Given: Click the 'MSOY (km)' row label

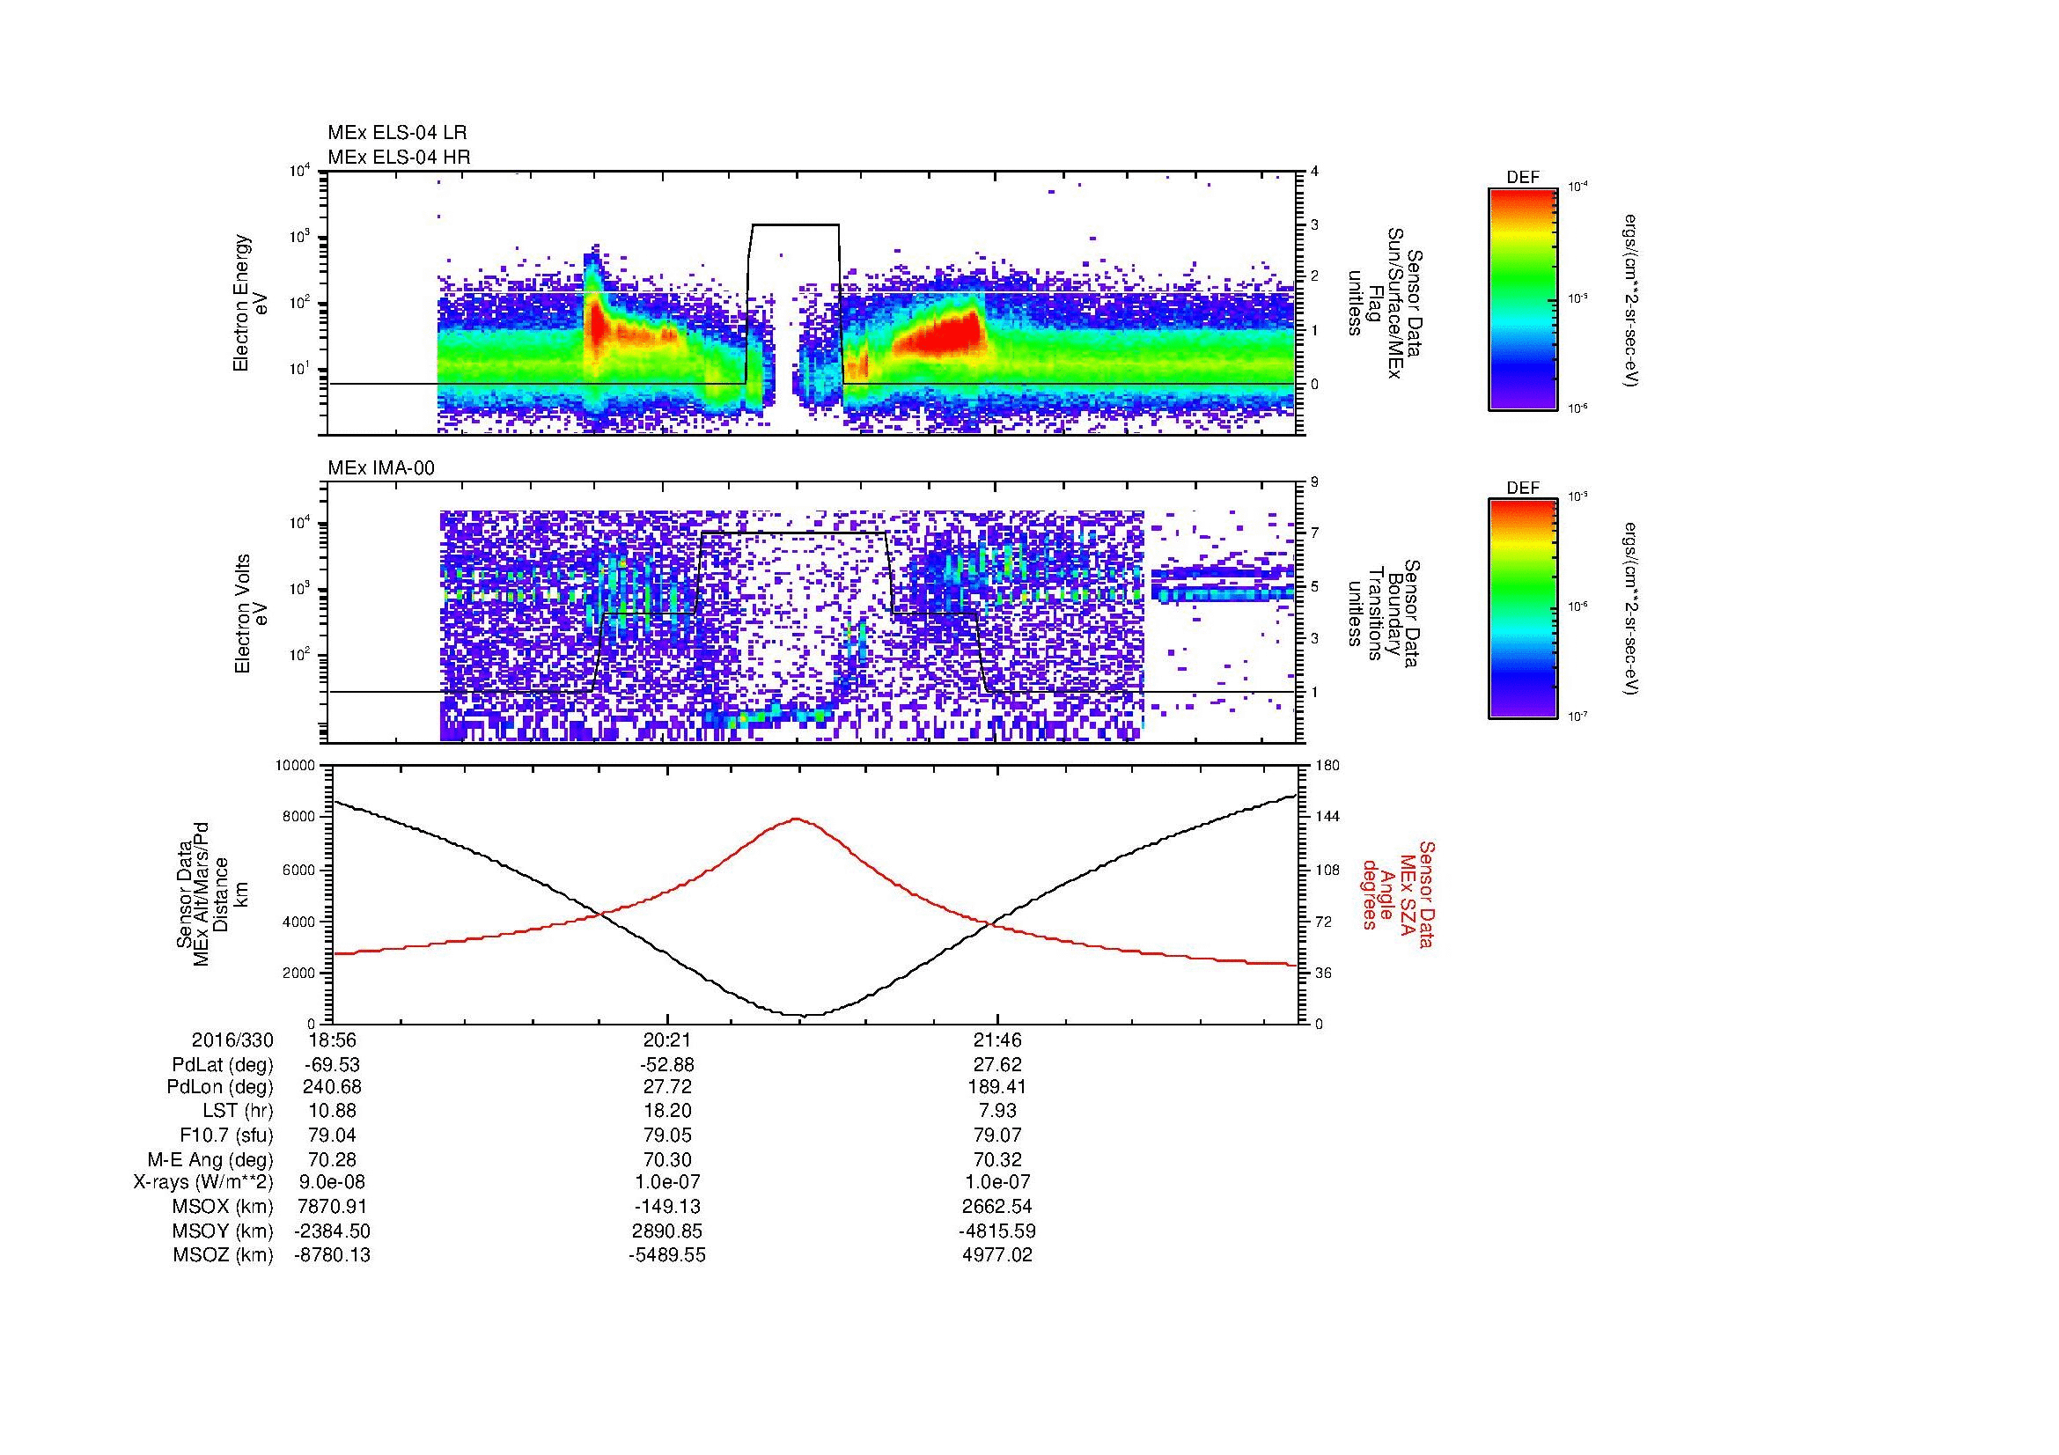Looking at the screenshot, I should click(223, 1231).
